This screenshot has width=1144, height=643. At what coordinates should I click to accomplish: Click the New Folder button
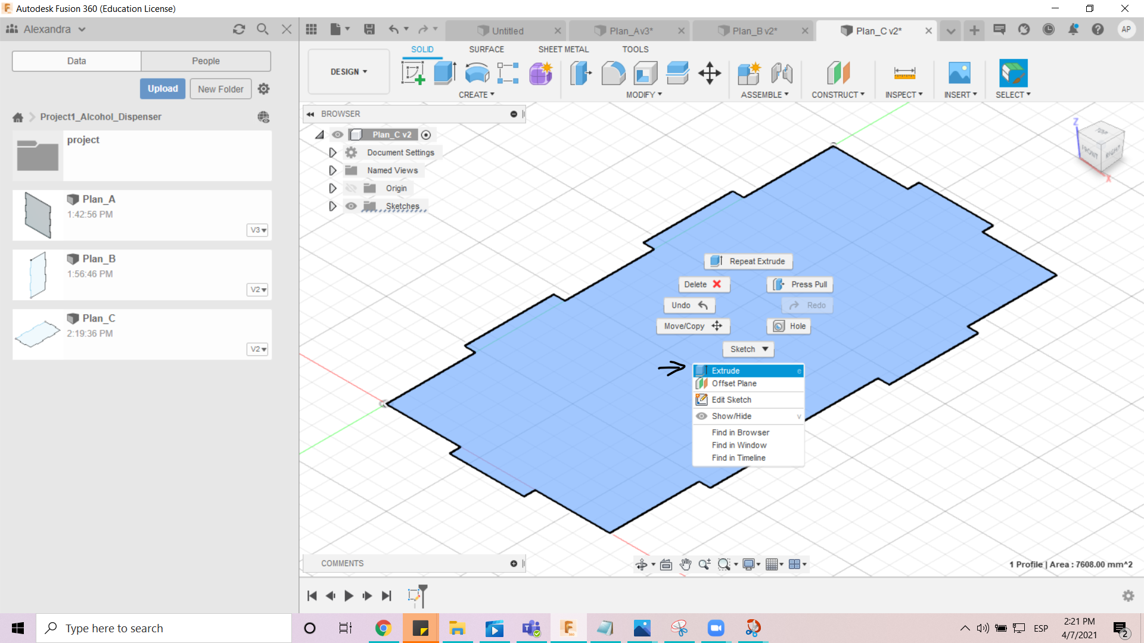point(220,89)
